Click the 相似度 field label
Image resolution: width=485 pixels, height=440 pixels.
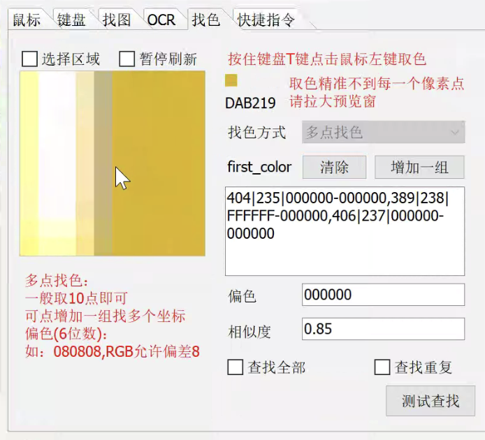[249, 332]
